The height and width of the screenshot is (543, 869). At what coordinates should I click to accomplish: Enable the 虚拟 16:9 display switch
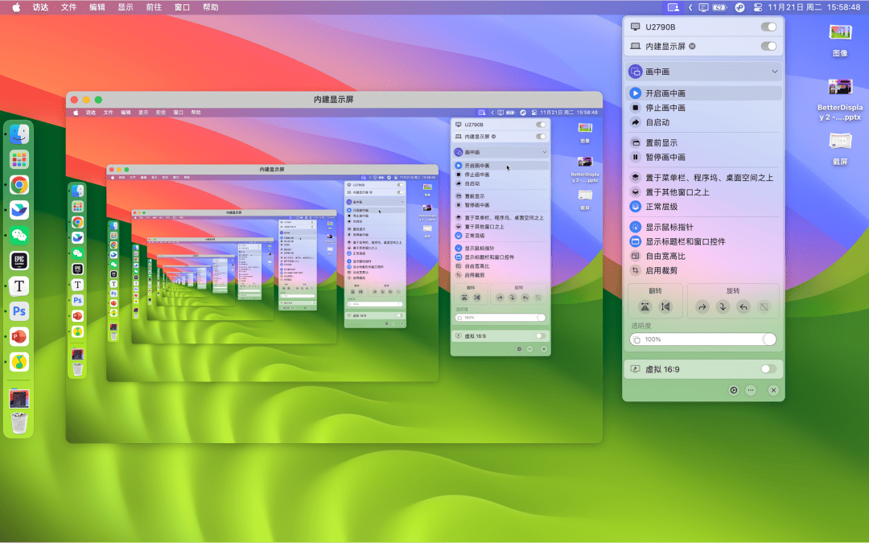pyautogui.click(x=768, y=368)
